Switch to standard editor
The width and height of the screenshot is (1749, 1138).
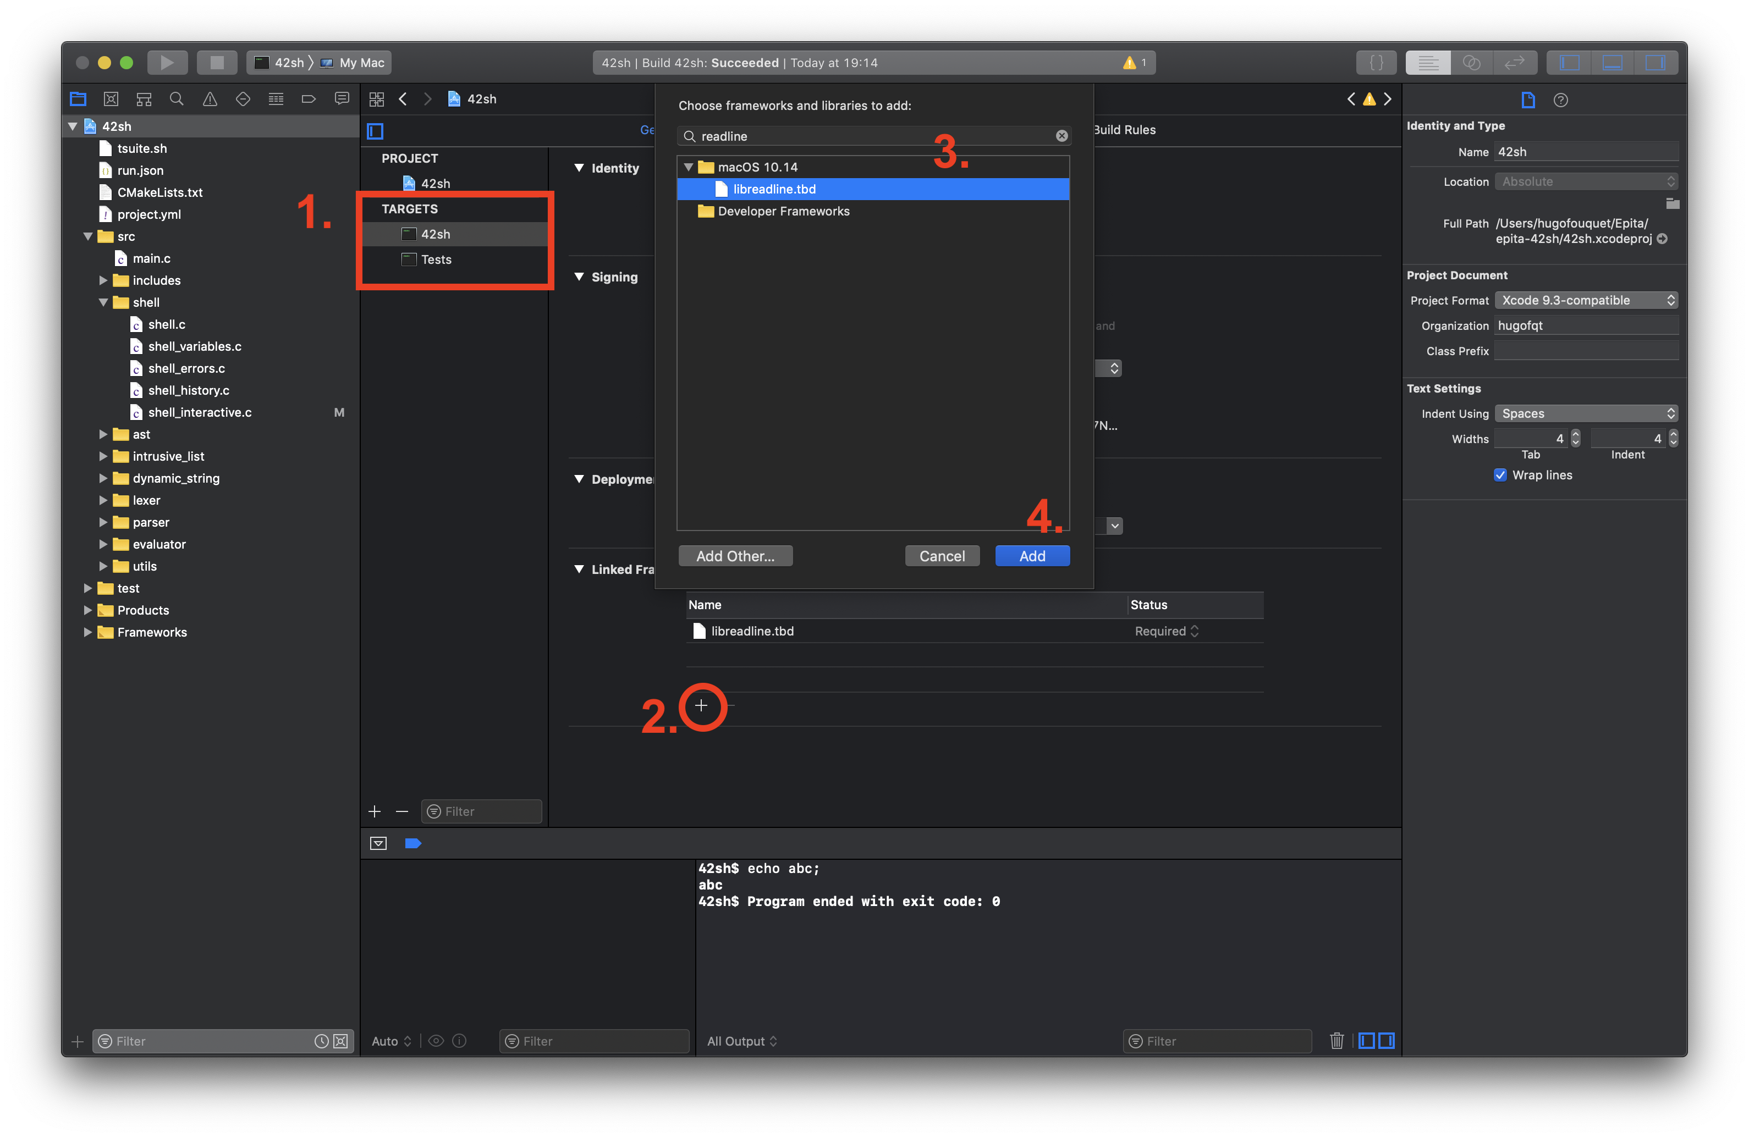[x=1428, y=63]
